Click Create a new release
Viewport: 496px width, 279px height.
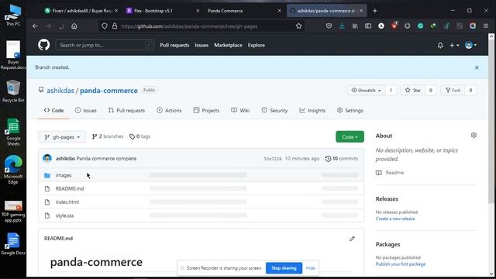[x=395, y=219]
